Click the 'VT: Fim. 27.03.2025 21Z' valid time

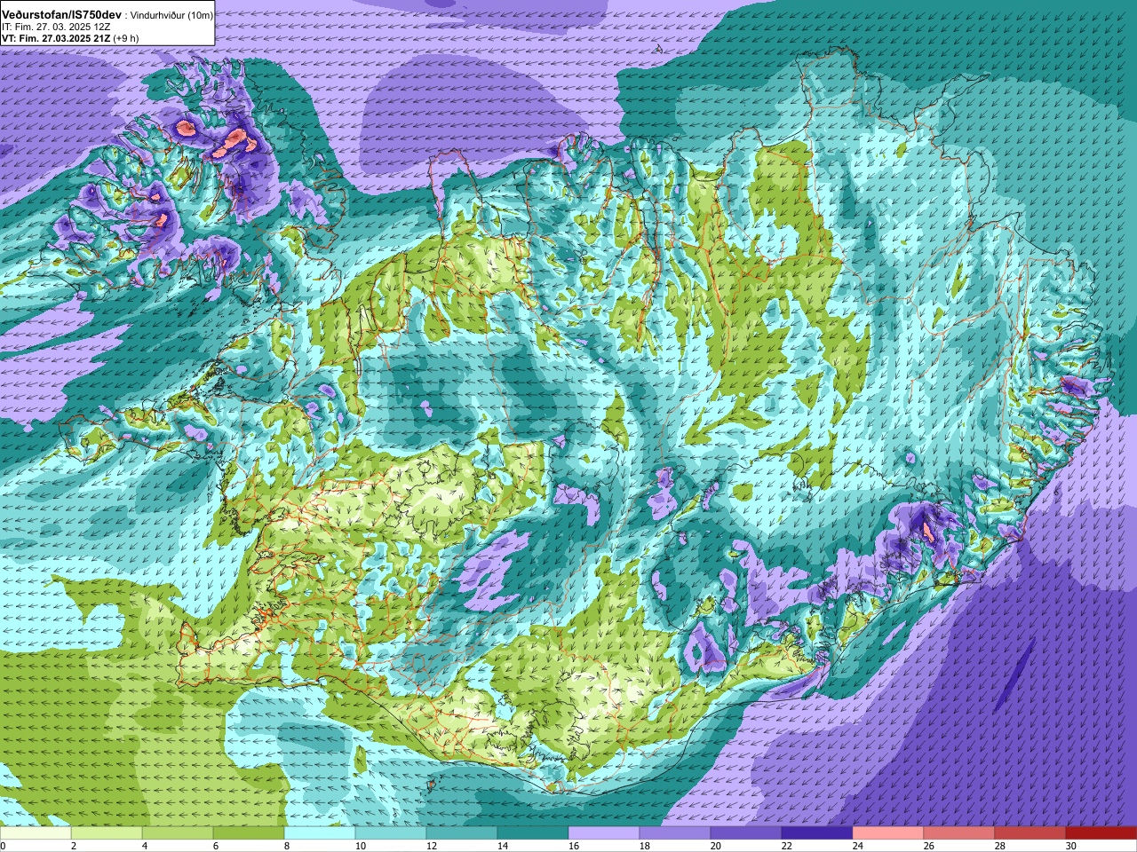pos(56,39)
